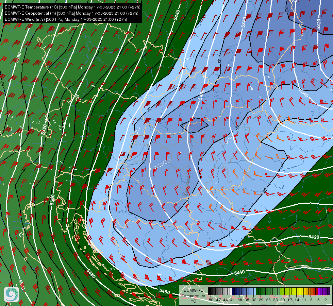Viewport: 333px width, 306px height.
Task: Click the -47 legend value
Action: (218, 300)
